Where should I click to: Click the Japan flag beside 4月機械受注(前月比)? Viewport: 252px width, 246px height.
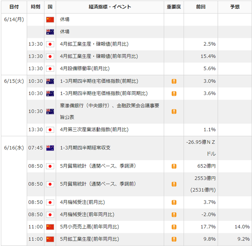pyautogui.click(x=50, y=202)
